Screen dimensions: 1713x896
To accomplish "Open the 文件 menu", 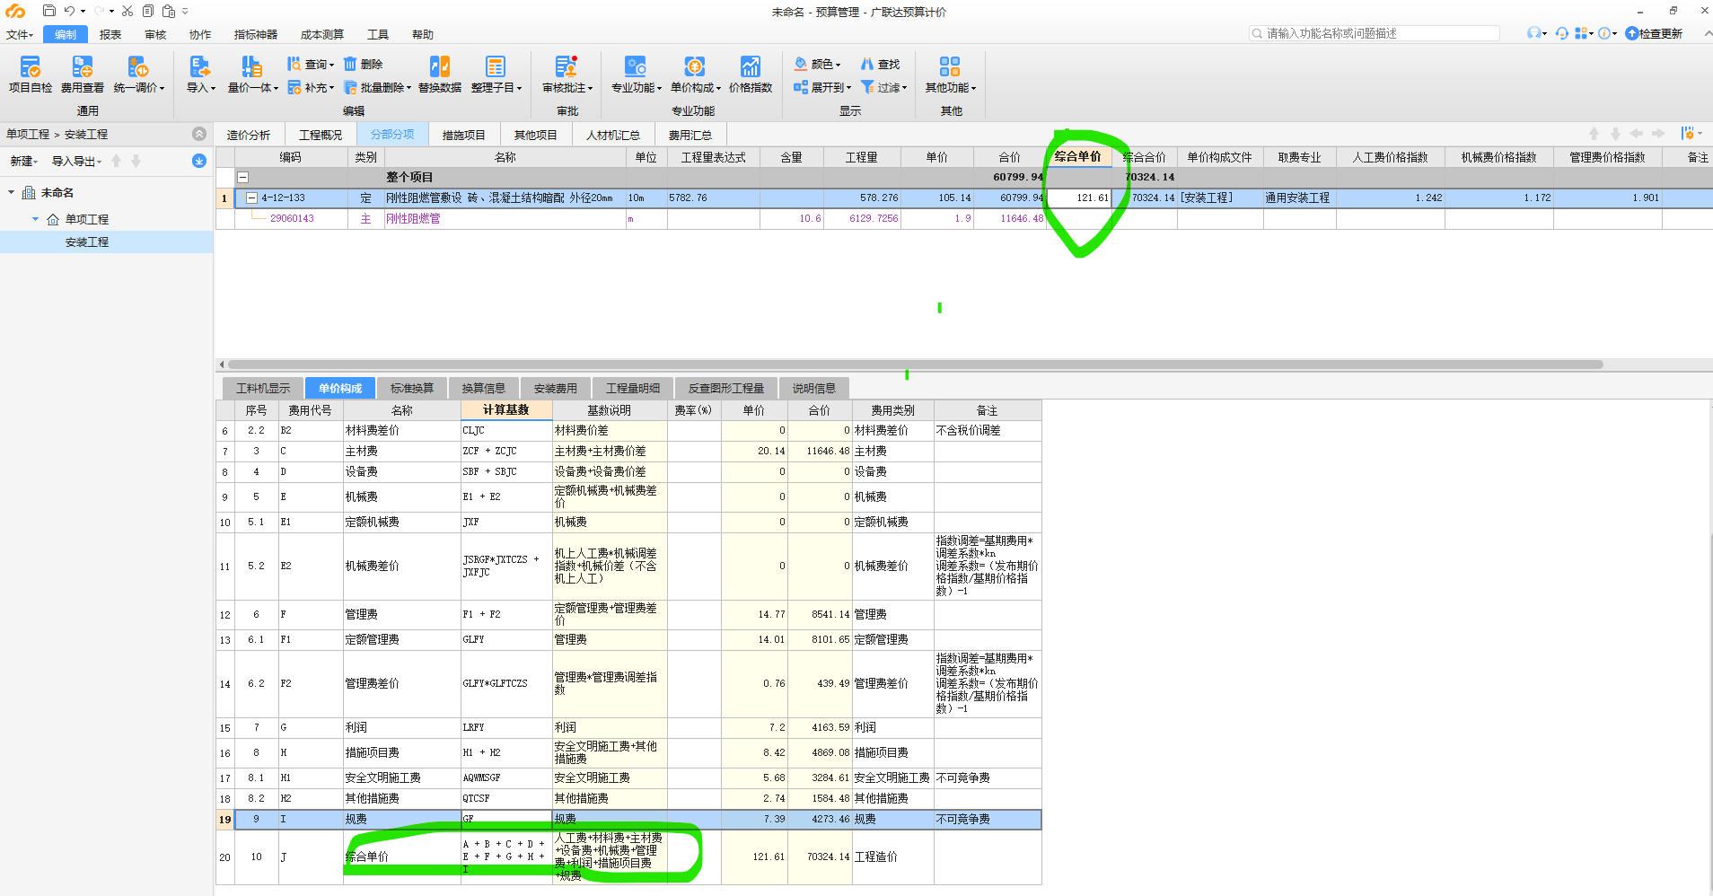I will (x=20, y=34).
